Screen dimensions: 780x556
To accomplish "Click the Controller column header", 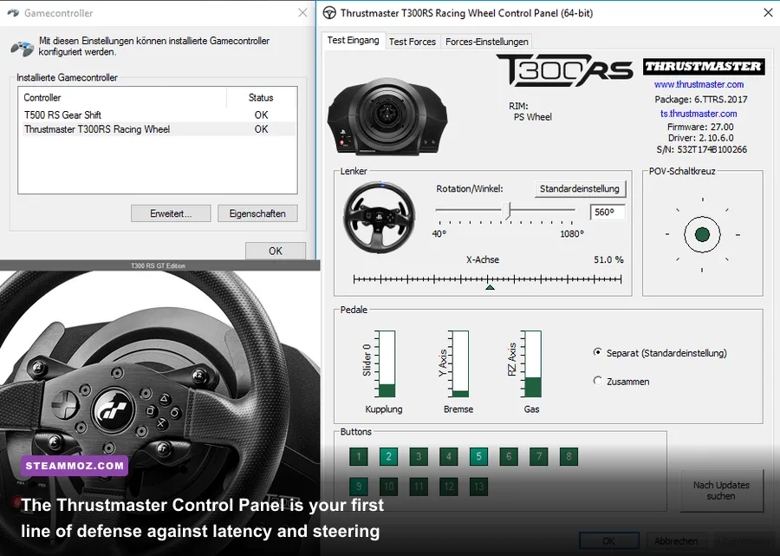I will click(x=122, y=97).
